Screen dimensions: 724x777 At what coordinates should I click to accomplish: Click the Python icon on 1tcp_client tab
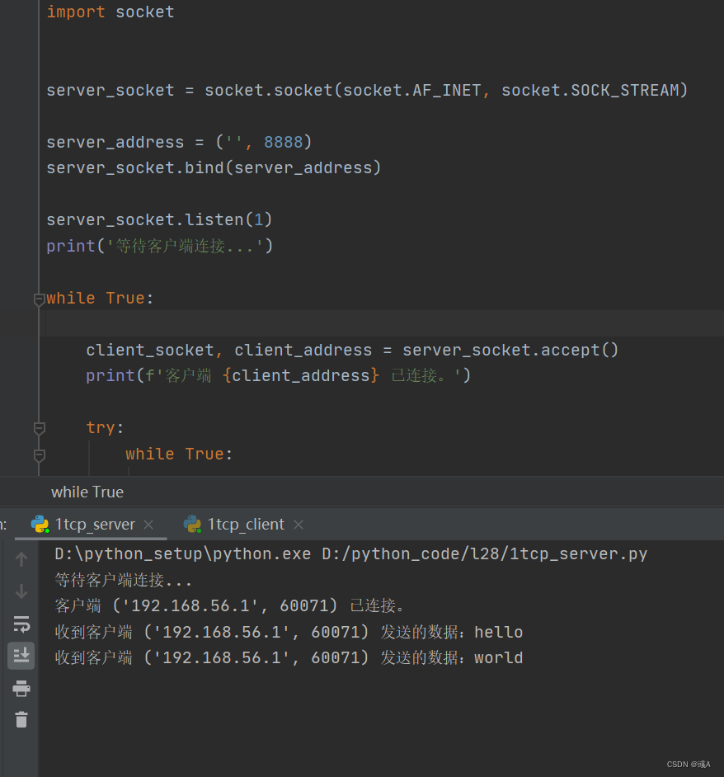193,525
